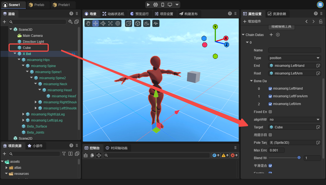Screen dimensions: 326x185
Task: Open the alignWith dropdown set to no
Action: pos(294,120)
